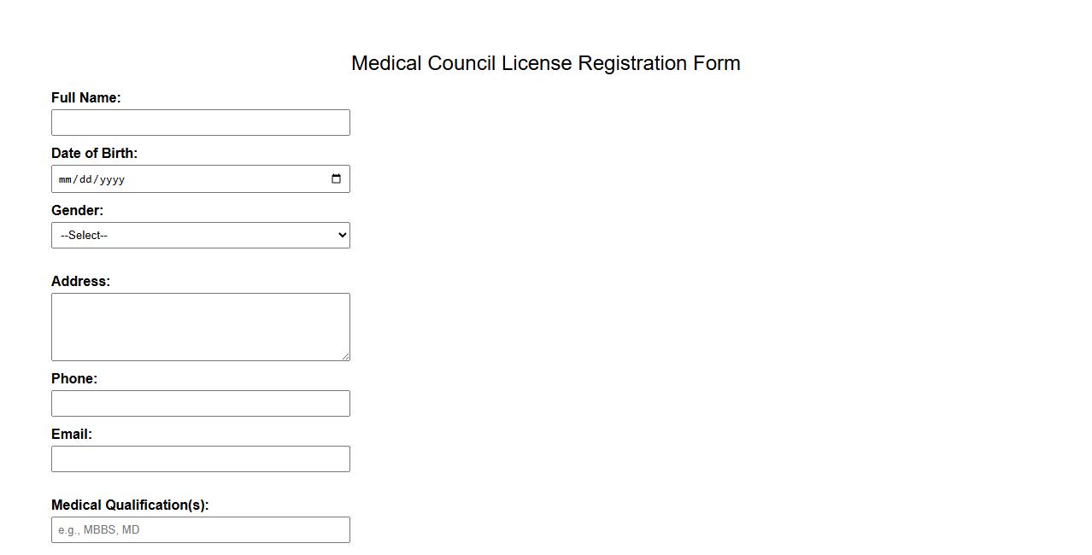Open the --Select-- combo box
Screen dimensions: 1092x555
coord(201,235)
